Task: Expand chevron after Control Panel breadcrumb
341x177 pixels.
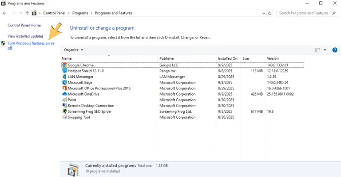Action: [x=69, y=13]
